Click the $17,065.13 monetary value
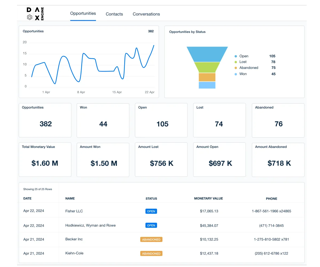This screenshot has height=267, width=320. pos(209,211)
